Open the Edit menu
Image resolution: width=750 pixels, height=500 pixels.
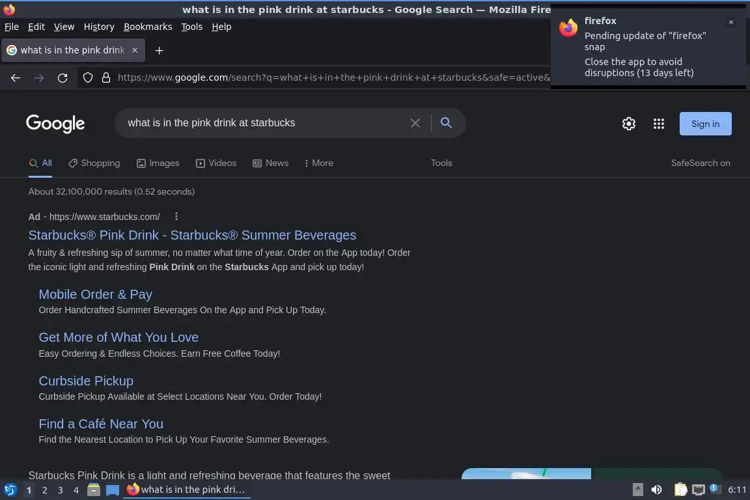click(x=36, y=27)
